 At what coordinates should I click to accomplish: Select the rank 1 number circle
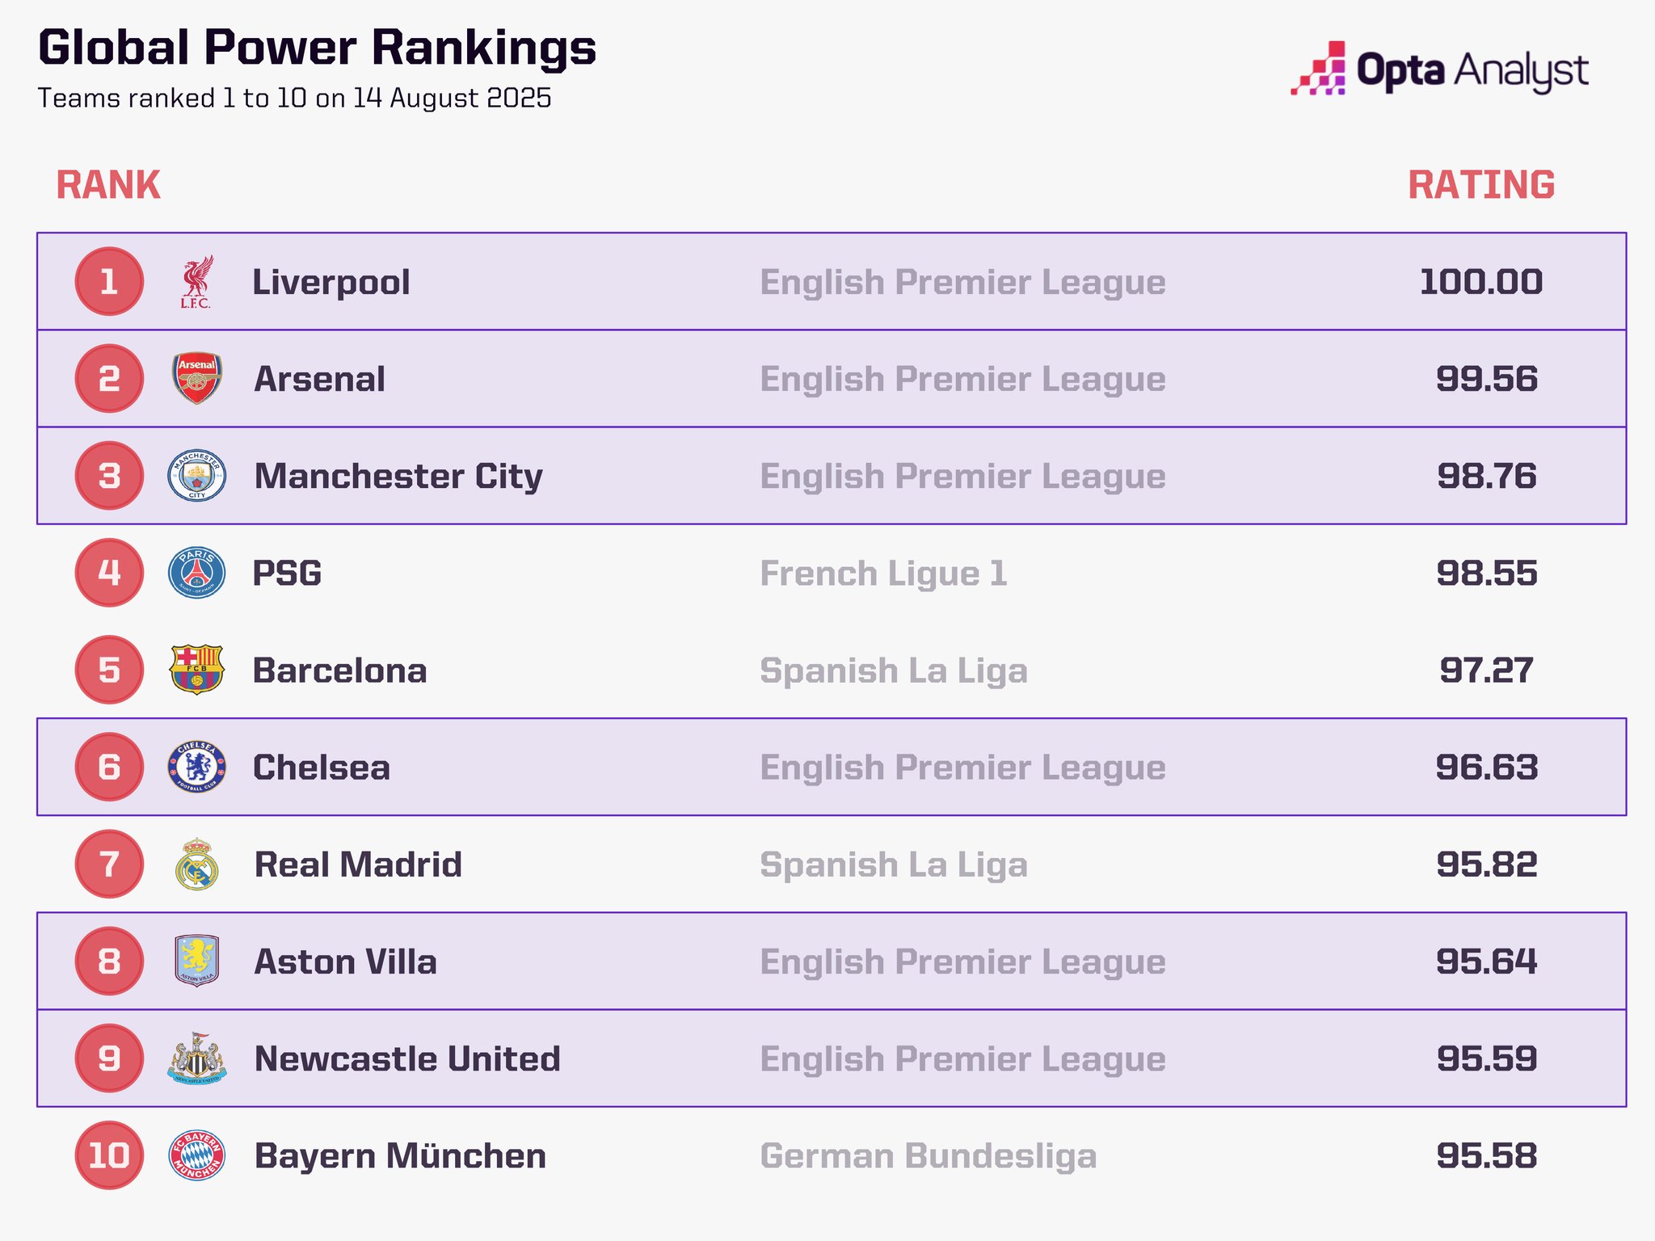109,282
